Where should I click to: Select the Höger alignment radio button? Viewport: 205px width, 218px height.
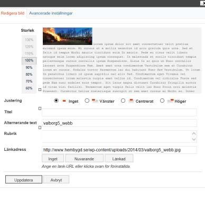coord(162,101)
